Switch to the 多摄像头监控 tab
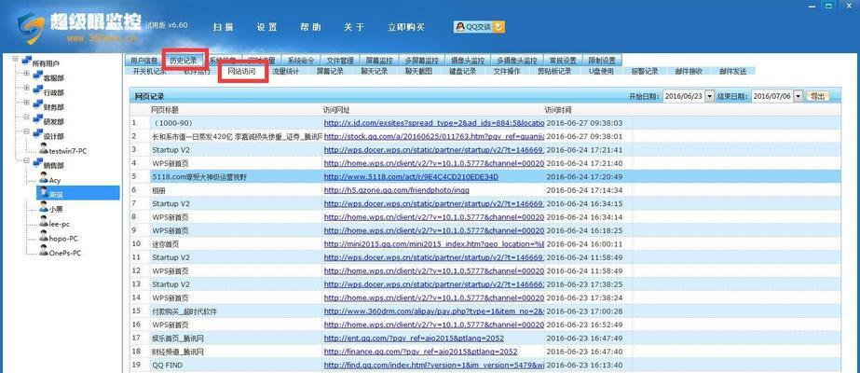Viewport: 860px width, 373px height. pyautogui.click(x=517, y=61)
